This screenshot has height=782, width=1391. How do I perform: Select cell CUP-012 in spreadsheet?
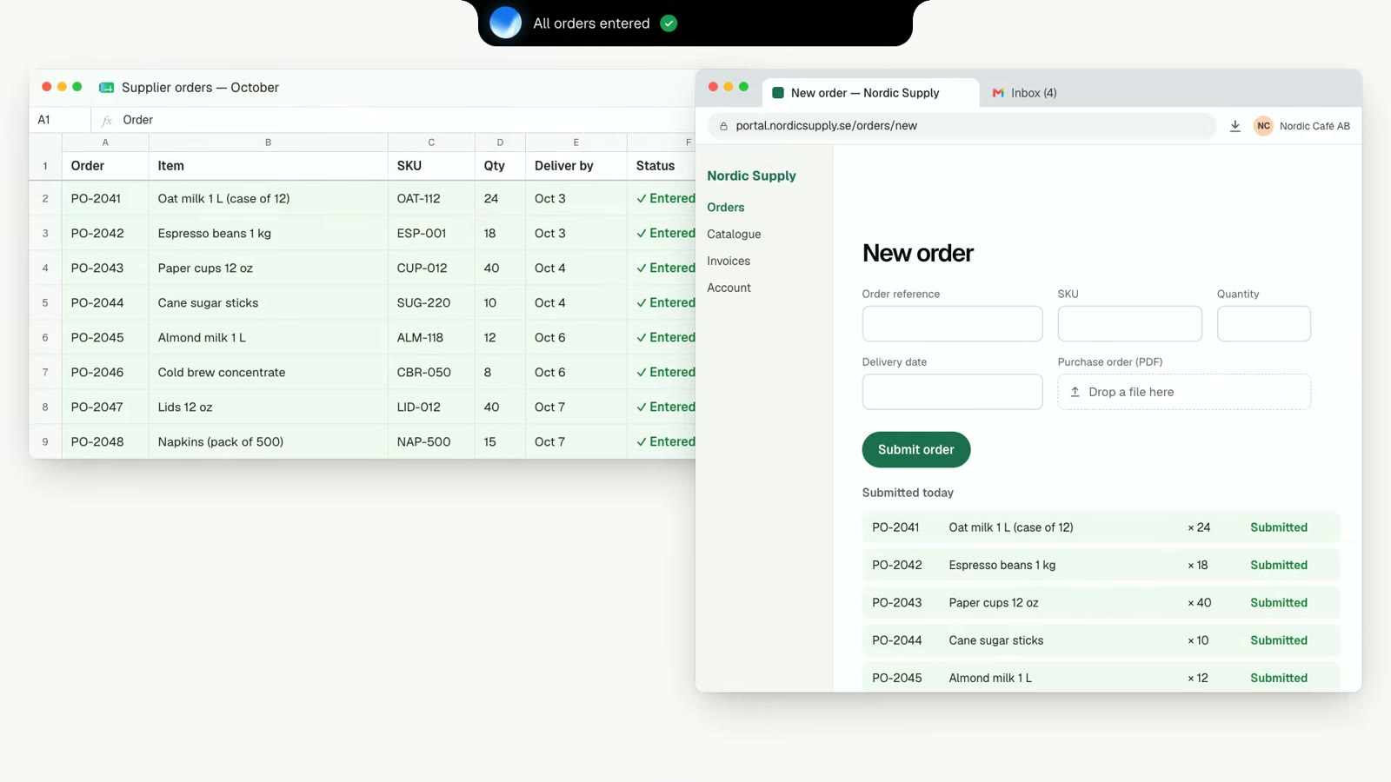(431, 268)
